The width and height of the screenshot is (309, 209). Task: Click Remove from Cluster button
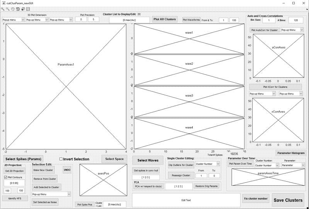click(45, 179)
